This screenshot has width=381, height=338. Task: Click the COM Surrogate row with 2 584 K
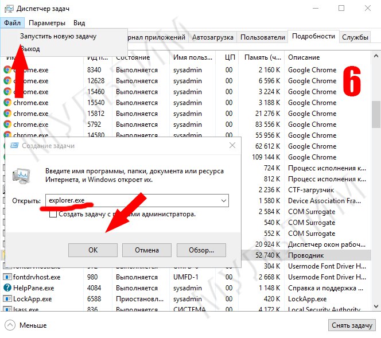pos(312,212)
